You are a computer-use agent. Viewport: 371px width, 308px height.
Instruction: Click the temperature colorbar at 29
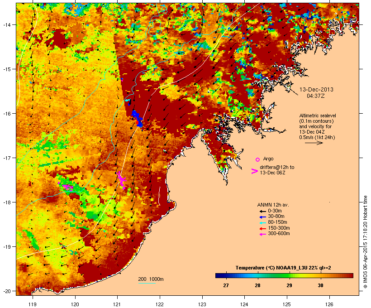coord(289,275)
